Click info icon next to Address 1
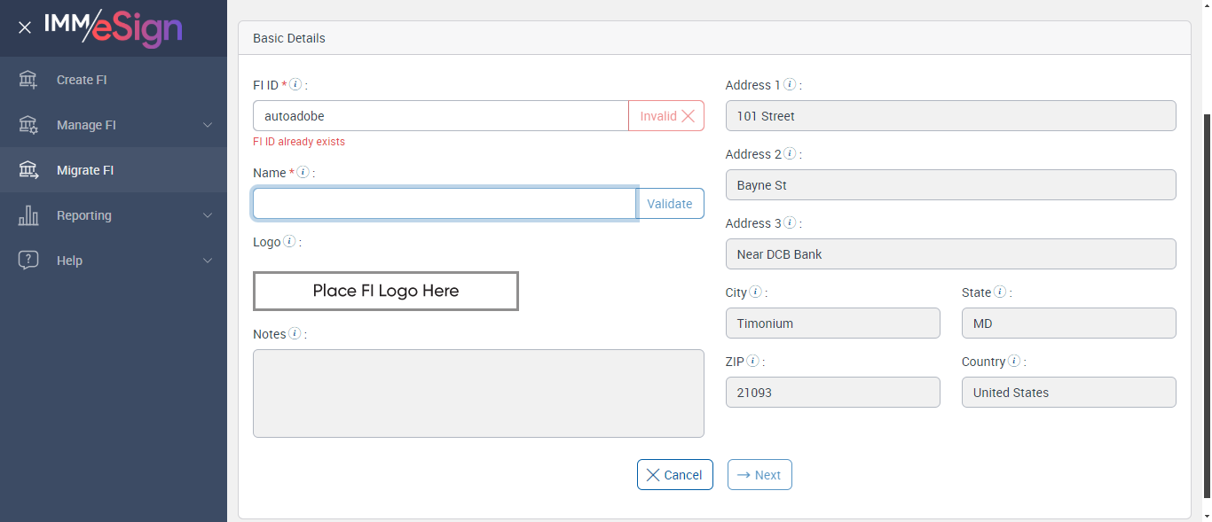This screenshot has width=1212, height=522. click(789, 85)
